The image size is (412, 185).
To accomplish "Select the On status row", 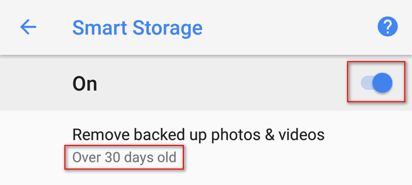I will tap(206, 83).
